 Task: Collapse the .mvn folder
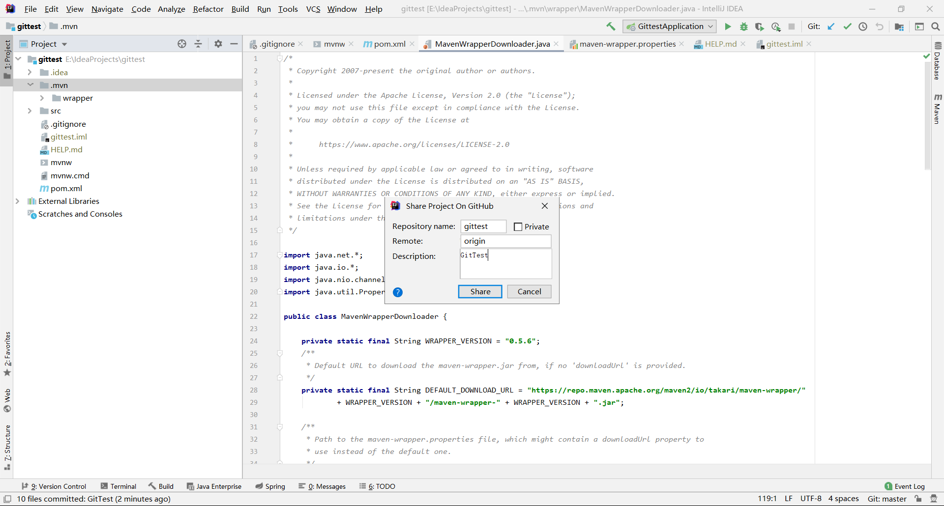tap(30, 85)
